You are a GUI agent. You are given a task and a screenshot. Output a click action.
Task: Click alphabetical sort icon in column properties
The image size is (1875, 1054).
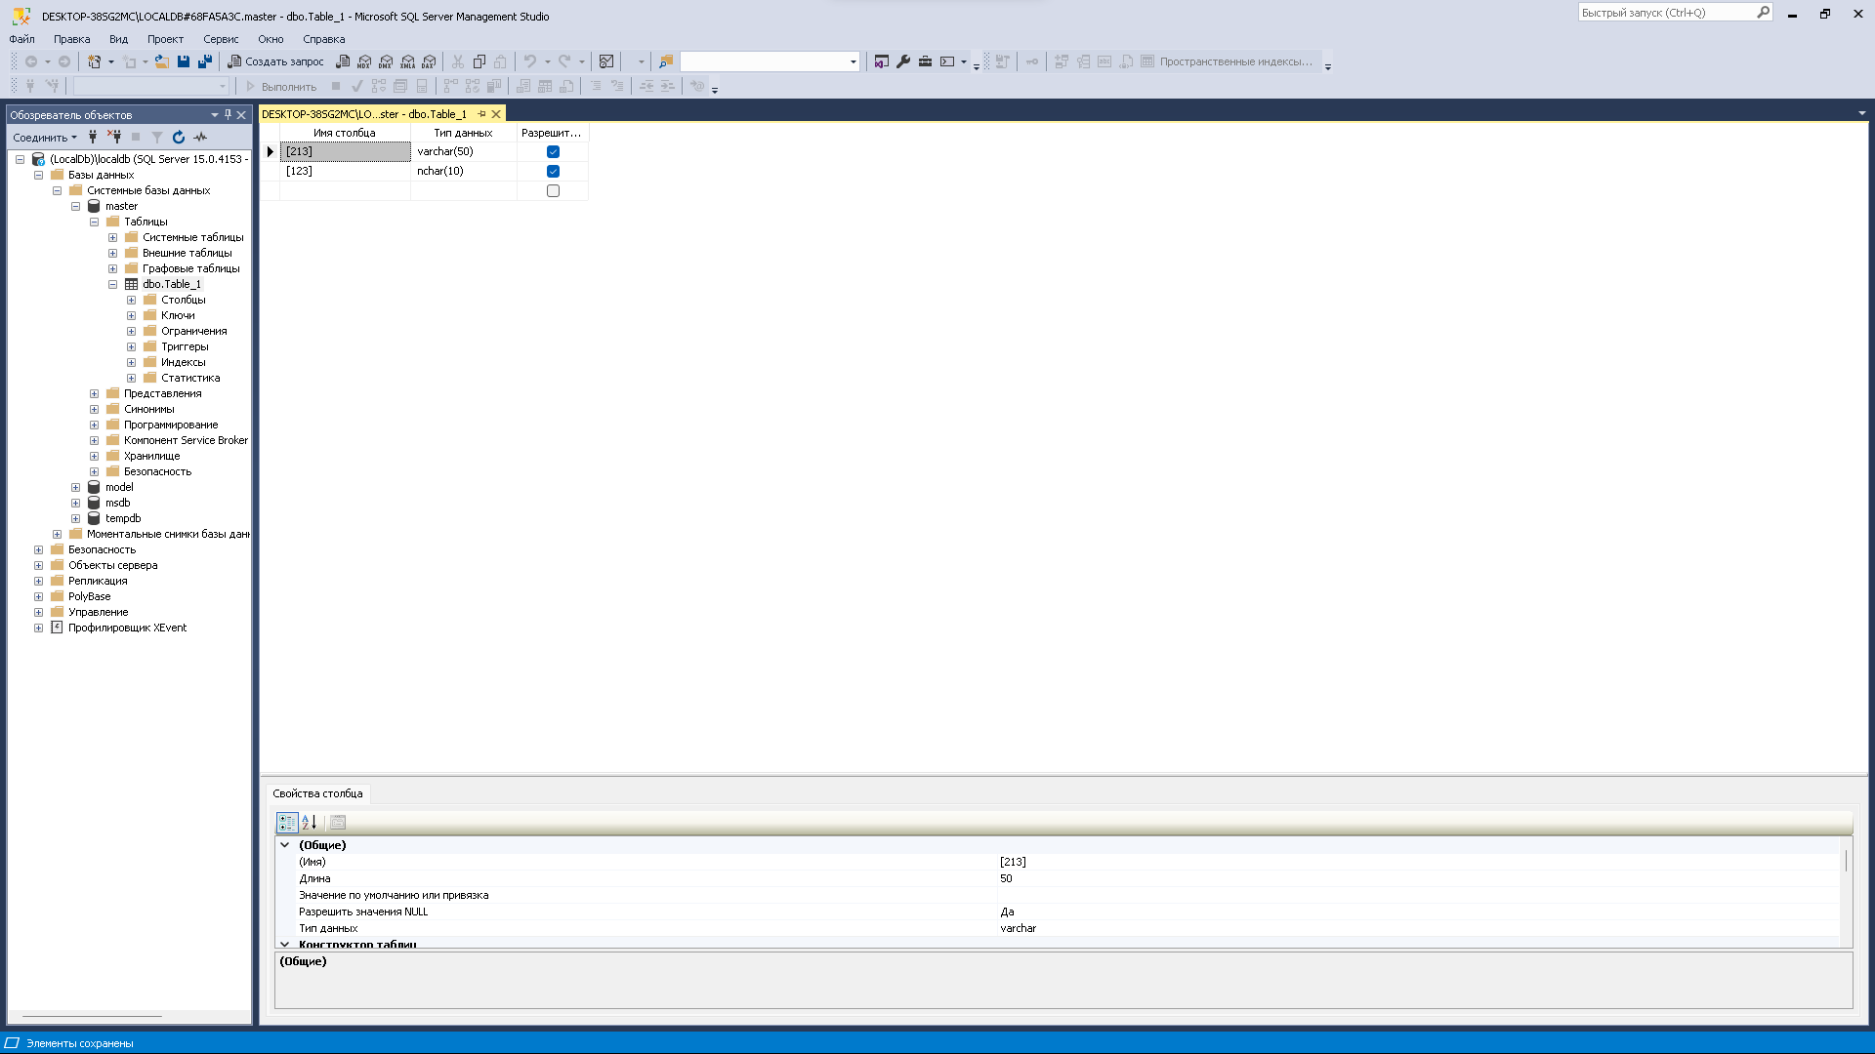pyautogui.click(x=310, y=823)
